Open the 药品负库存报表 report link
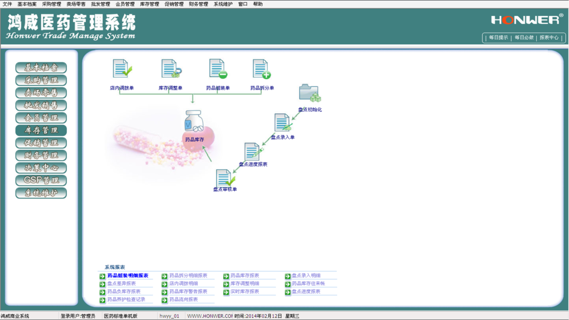 click(x=124, y=292)
